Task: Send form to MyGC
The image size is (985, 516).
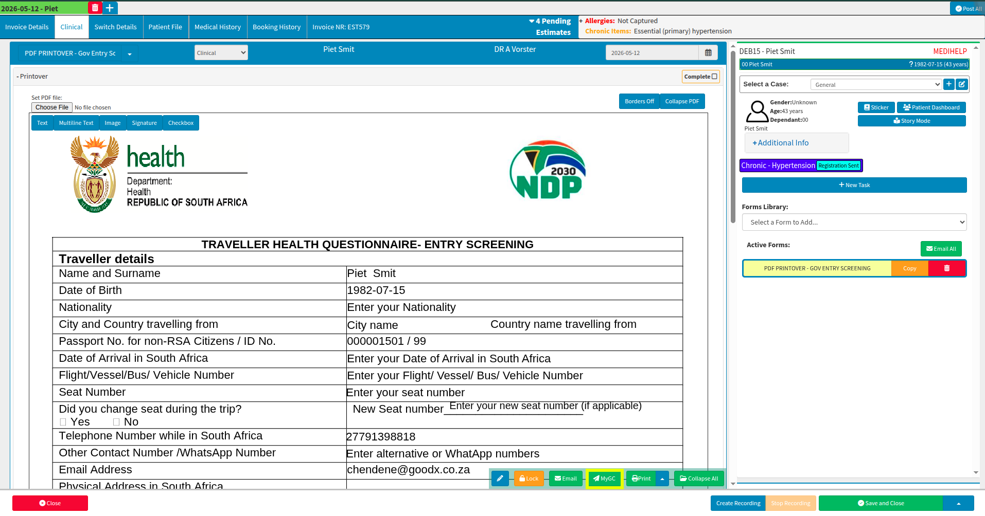Action: pos(604,478)
